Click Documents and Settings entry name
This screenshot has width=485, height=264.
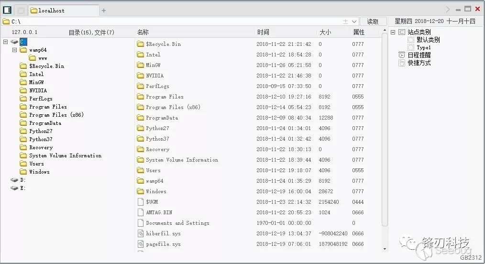pos(177,223)
